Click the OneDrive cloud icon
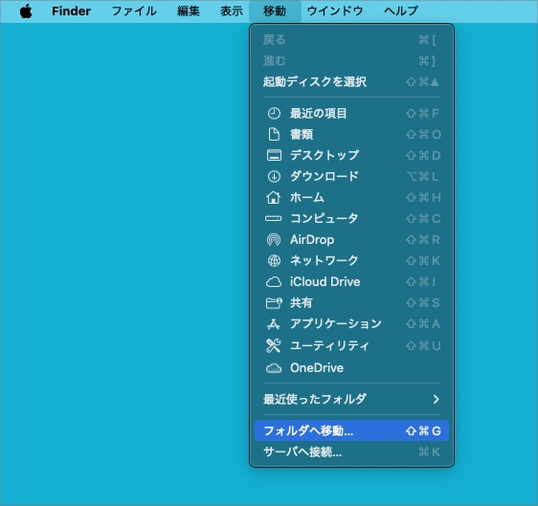Screen dimensions: 538x506 coord(274,368)
